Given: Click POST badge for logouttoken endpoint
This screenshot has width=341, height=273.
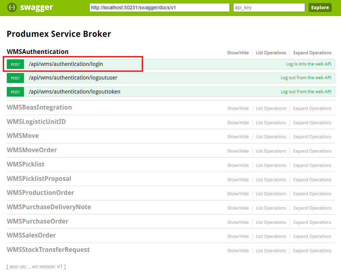Looking at the screenshot, I should tap(15, 92).
